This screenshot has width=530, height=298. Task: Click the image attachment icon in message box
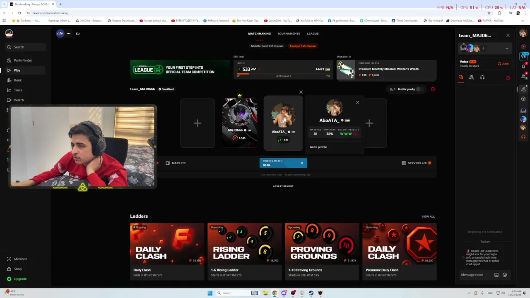(496, 275)
